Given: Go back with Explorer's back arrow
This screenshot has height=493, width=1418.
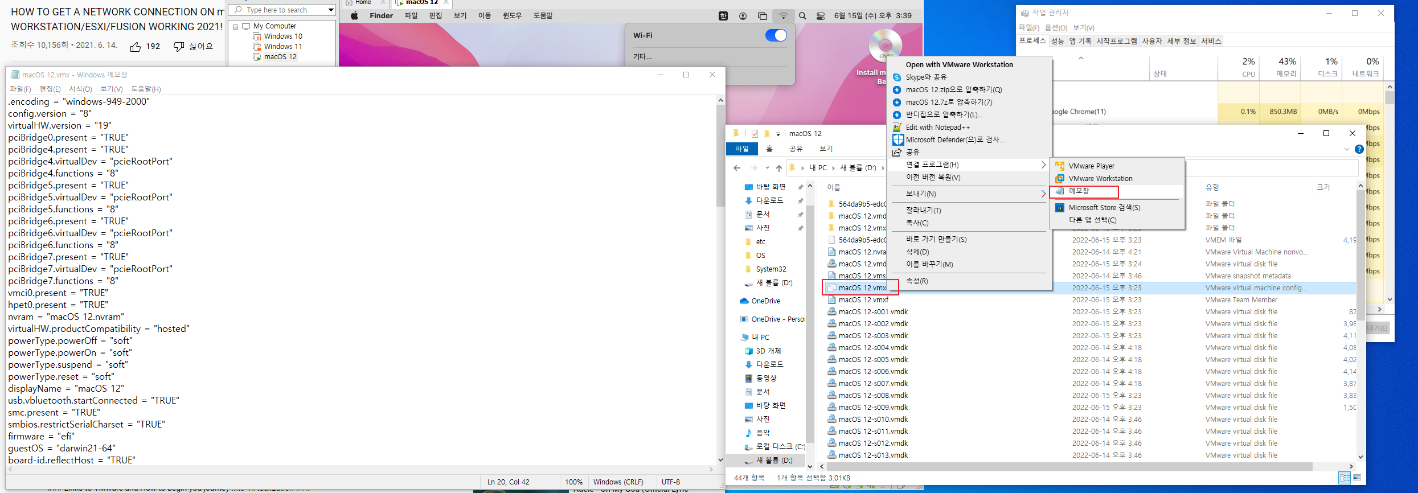Looking at the screenshot, I should coord(737,168).
